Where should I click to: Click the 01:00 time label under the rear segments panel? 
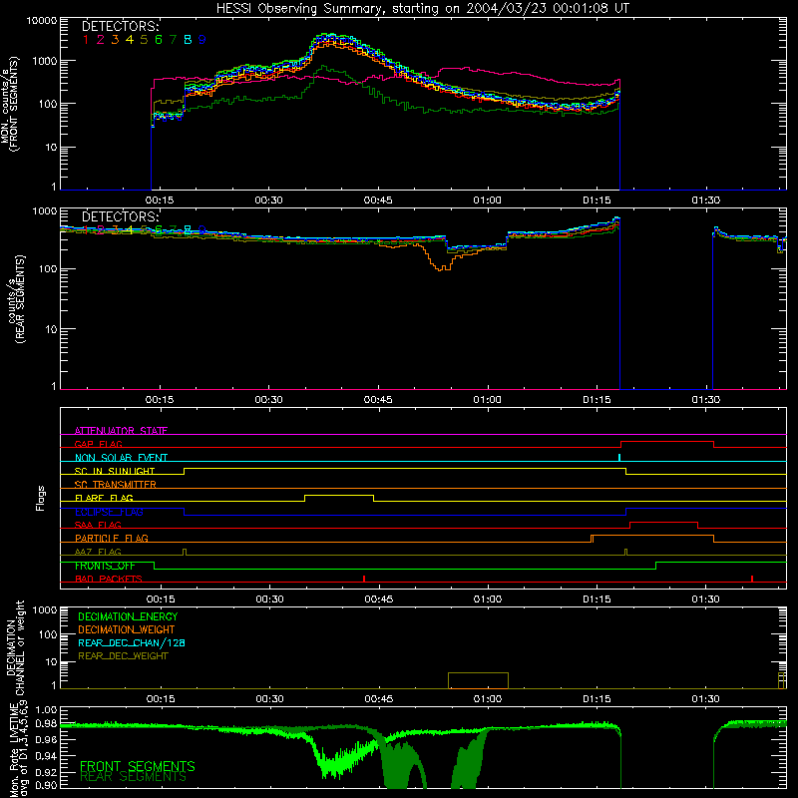[487, 400]
